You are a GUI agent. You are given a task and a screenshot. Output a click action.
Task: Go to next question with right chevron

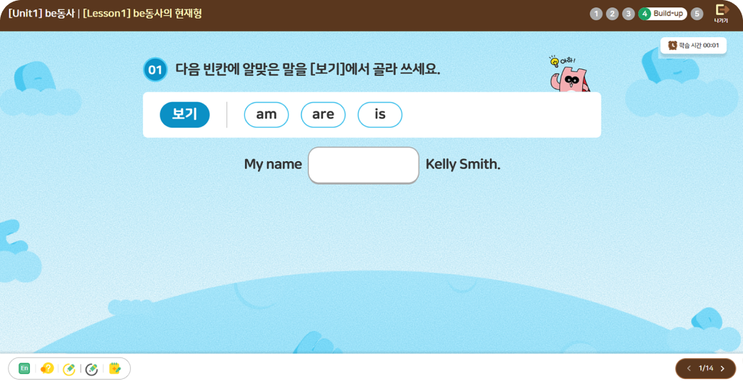[722, 369]
